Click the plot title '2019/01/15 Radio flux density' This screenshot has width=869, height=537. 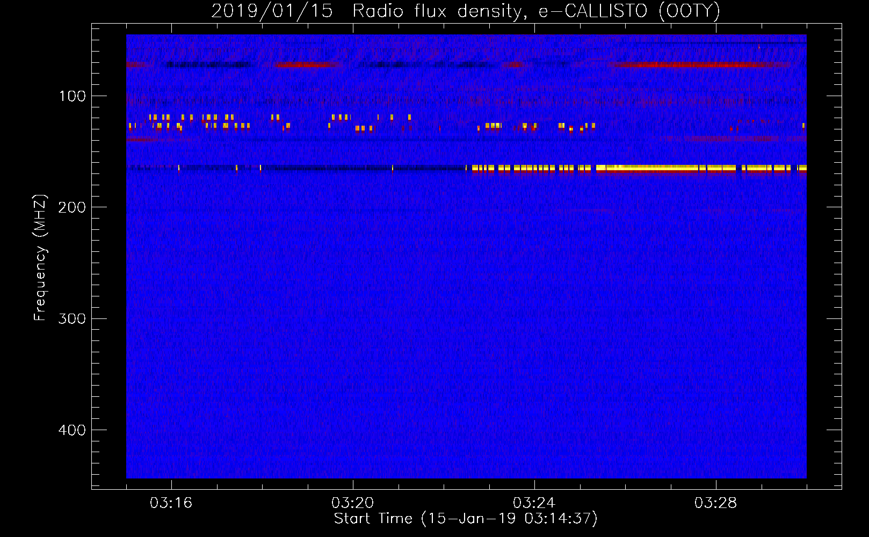[465, 11]
